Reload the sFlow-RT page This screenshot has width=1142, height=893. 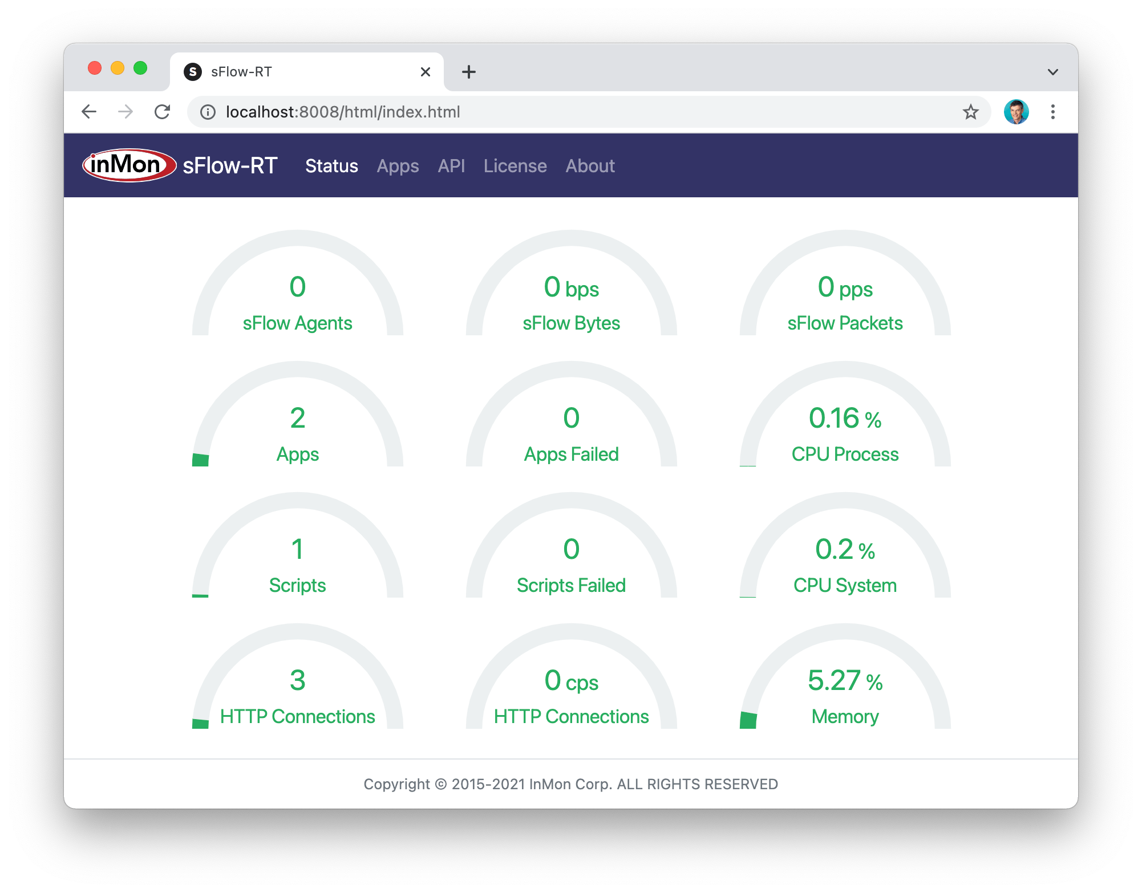pos(163,112)
